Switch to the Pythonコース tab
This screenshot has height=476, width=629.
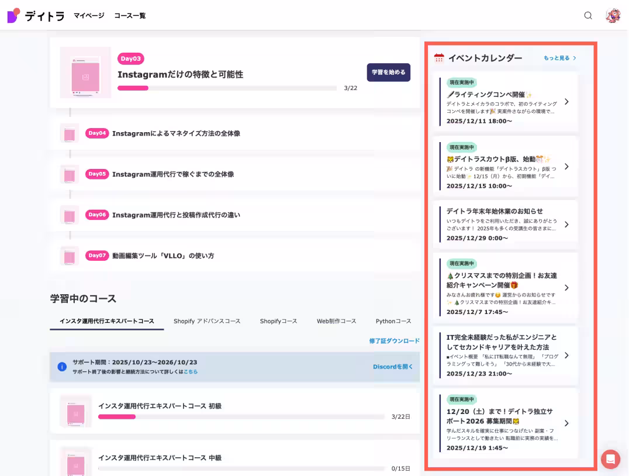click(394, 321)
